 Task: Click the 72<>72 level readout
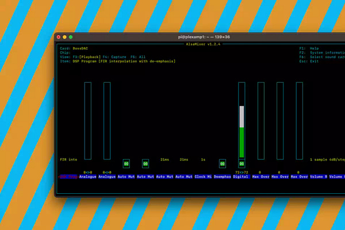pos(241,172)
